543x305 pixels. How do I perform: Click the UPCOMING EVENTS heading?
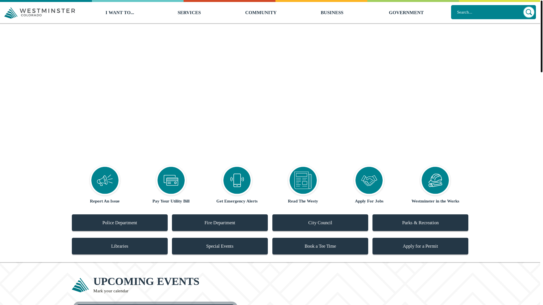click(x=146, y=281)
